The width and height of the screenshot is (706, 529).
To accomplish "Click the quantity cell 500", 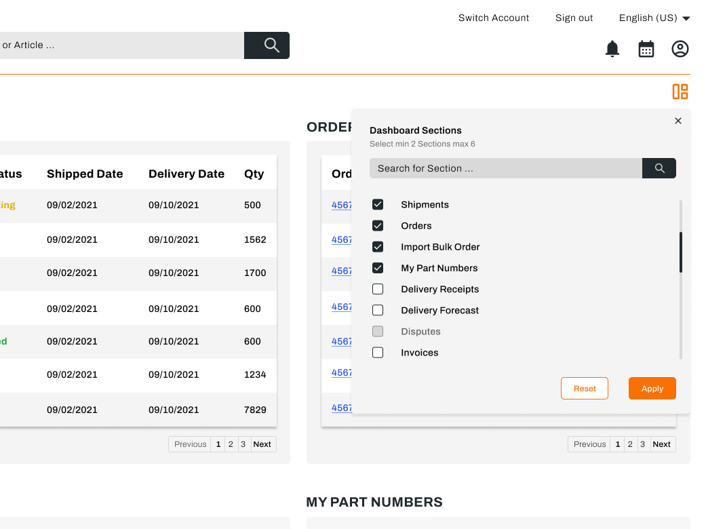I will (x=252, y=205).
